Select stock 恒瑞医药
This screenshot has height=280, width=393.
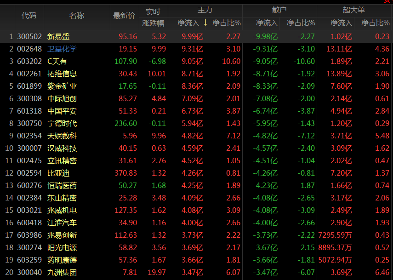pos(62,185)
